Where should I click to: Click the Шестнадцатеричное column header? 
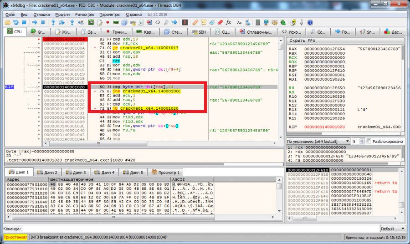(x=109, y=179)
